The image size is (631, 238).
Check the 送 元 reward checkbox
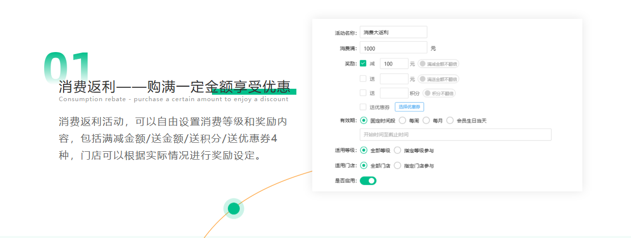363,78
